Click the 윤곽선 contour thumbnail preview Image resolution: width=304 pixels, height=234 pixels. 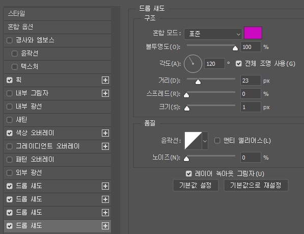(x=193, y=141)
